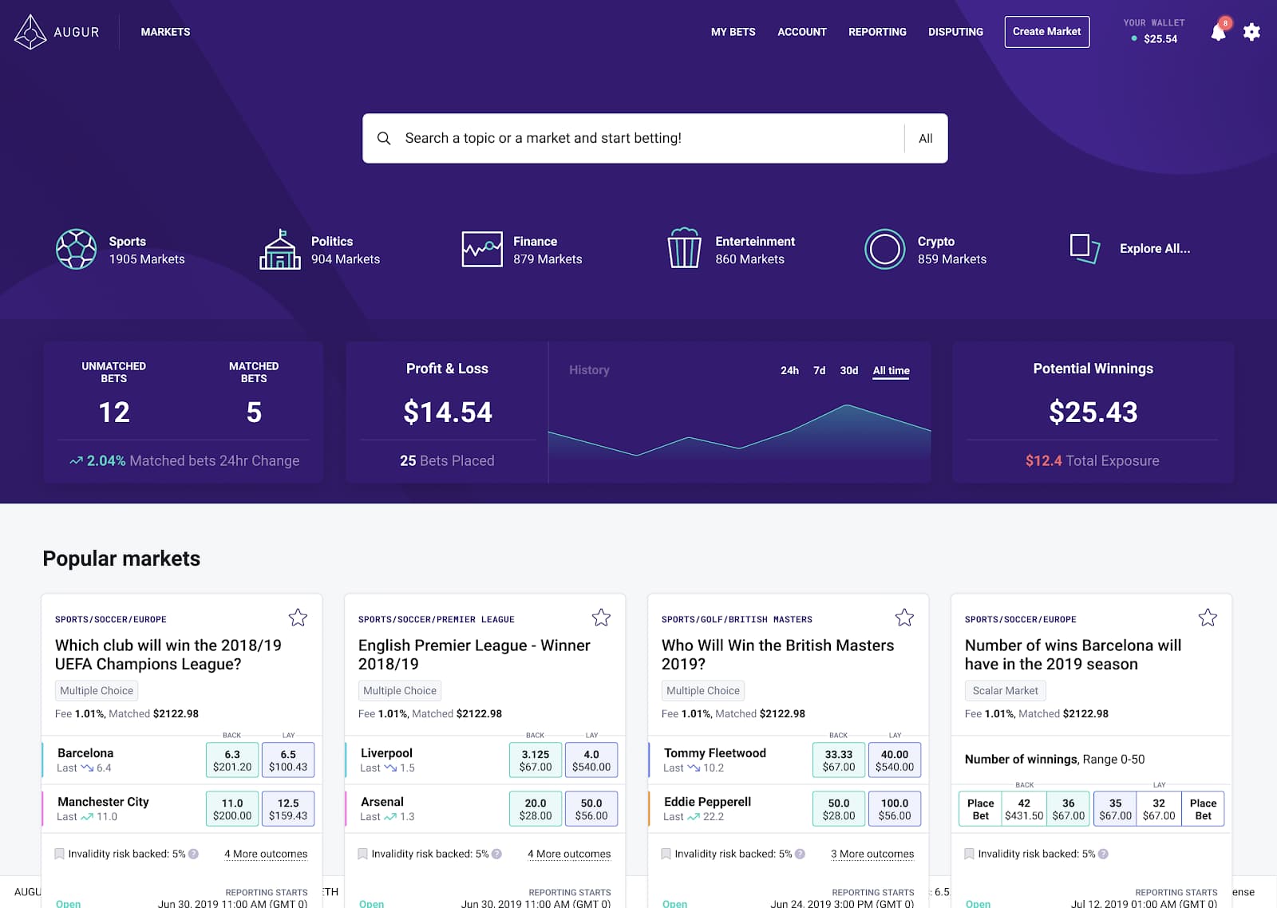Open the Finance category chart icon

pos(482,249)
